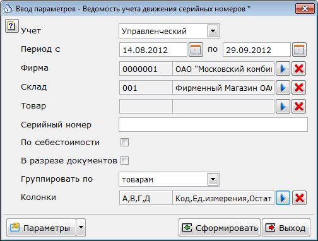Enable the В разрезе документов checkbox
This screenshot has height=241, width=318.
pyautogui.click(x=124, y=161)
